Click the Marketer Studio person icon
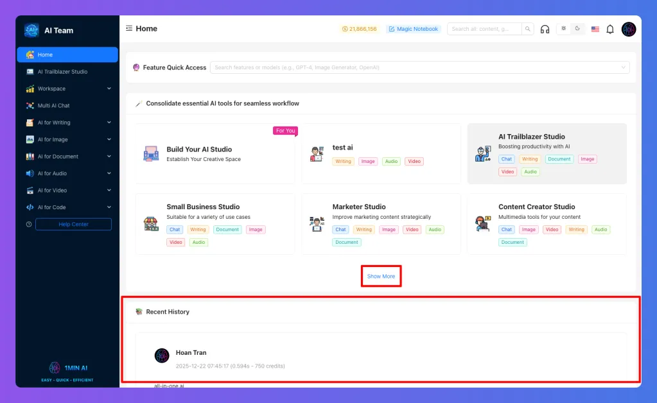The width and height of the screenshot is (657, 403). click(x=317, y=224)
